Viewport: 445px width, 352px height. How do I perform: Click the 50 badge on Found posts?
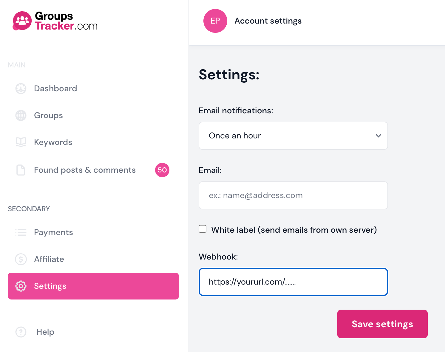[162, 170]
